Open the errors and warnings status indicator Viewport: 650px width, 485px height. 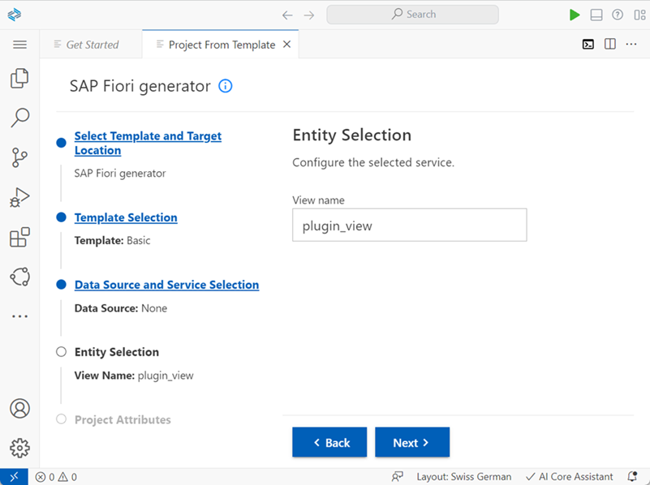(56, 477)
